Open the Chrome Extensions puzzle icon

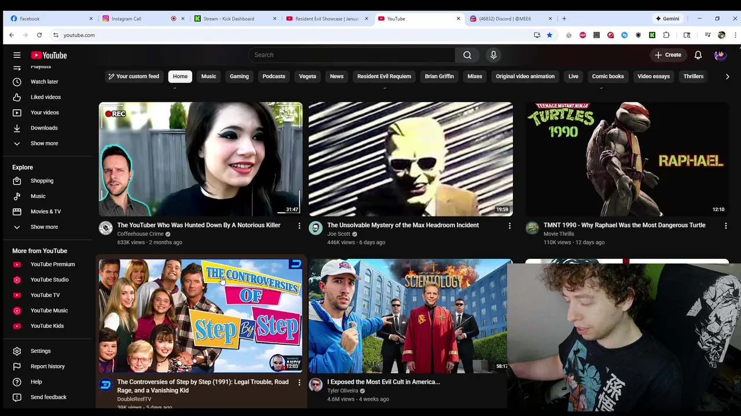pos(666,35)
